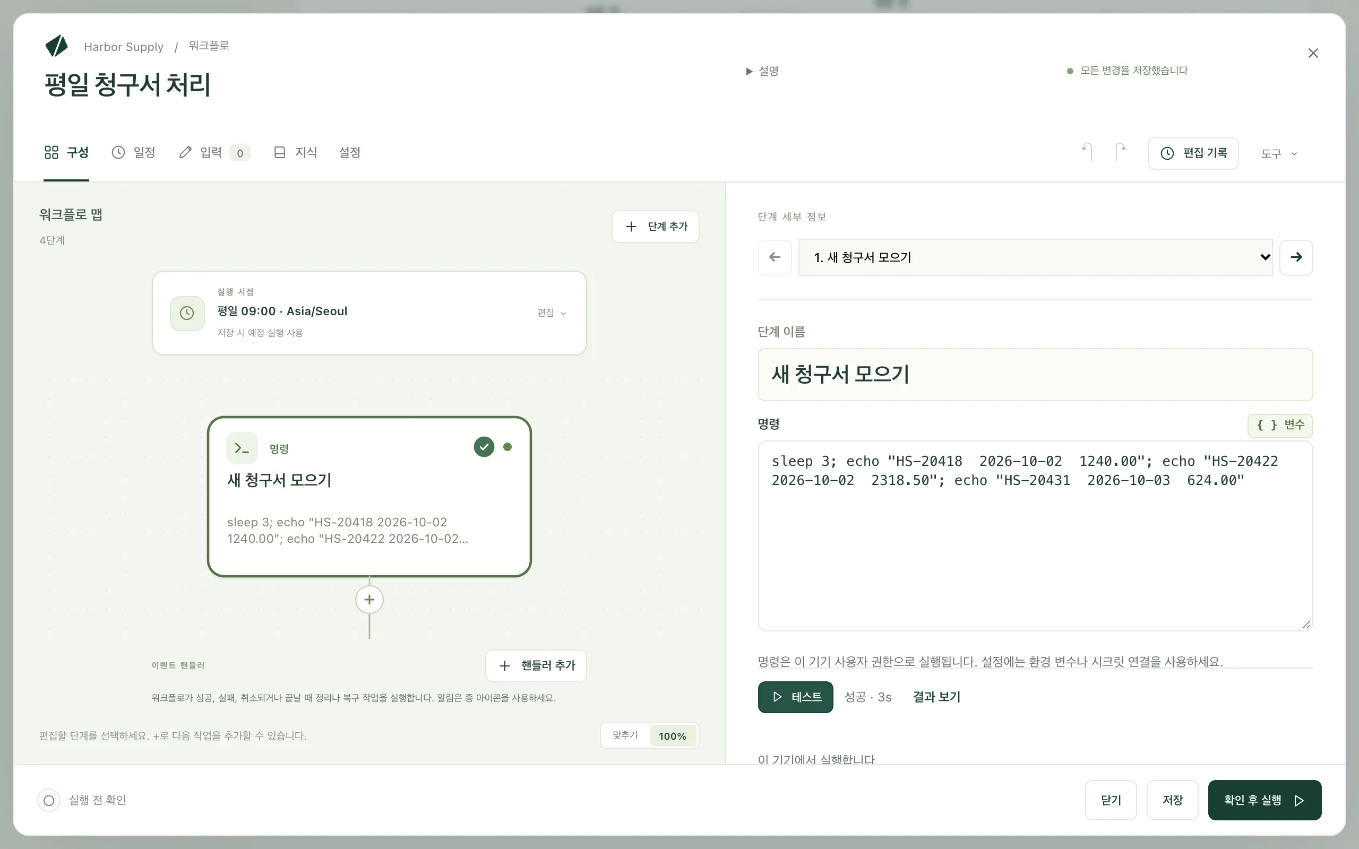Click the green dot indicator on step card
The width and height of the screenshot is (1359, 849).
point(508,447)
